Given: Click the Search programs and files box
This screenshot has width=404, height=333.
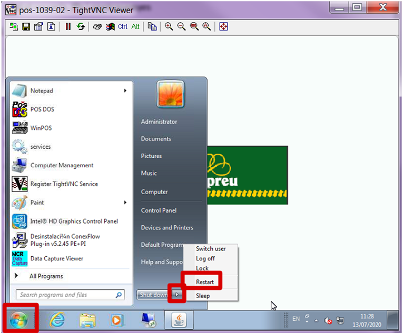Looking at the screenshot, I should point(66,295).
